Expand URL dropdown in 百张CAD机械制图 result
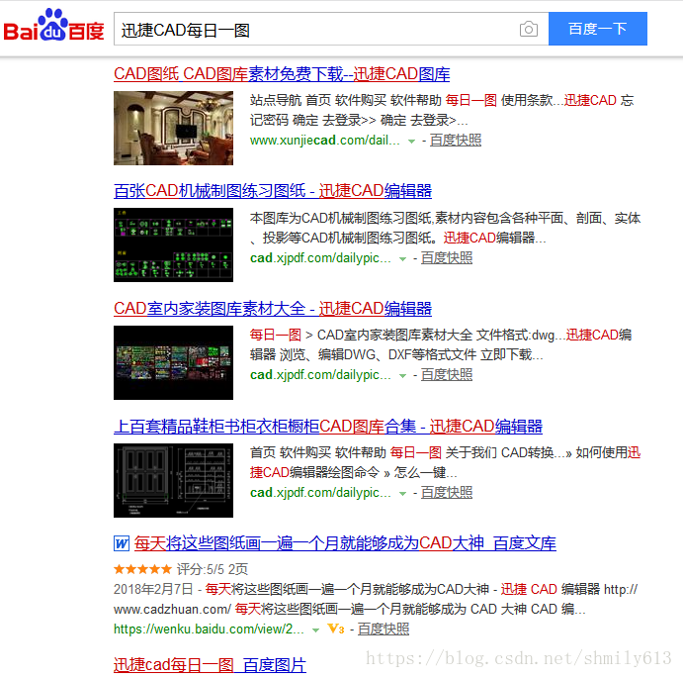Image resolution: width=683 pixels, height=678 pixels. pos(403,259)
